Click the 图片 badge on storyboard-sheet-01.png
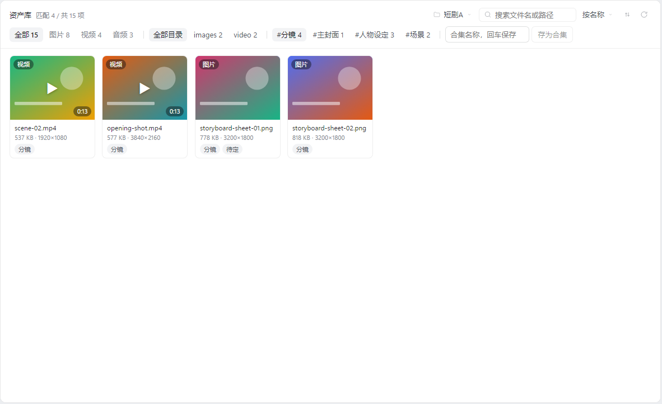The height and width of the screenshot is (404, 662). [x=208, y=64]
